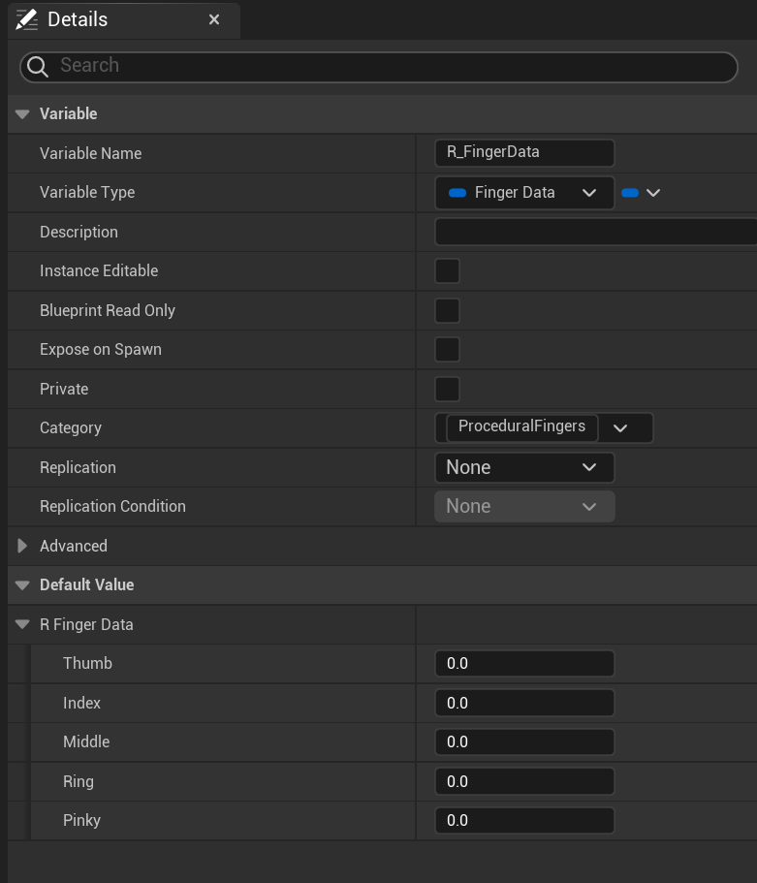Screen dimensions: 757x883
Task: Click the R_FingerData variable name field
Action: (x=524, y=153)
